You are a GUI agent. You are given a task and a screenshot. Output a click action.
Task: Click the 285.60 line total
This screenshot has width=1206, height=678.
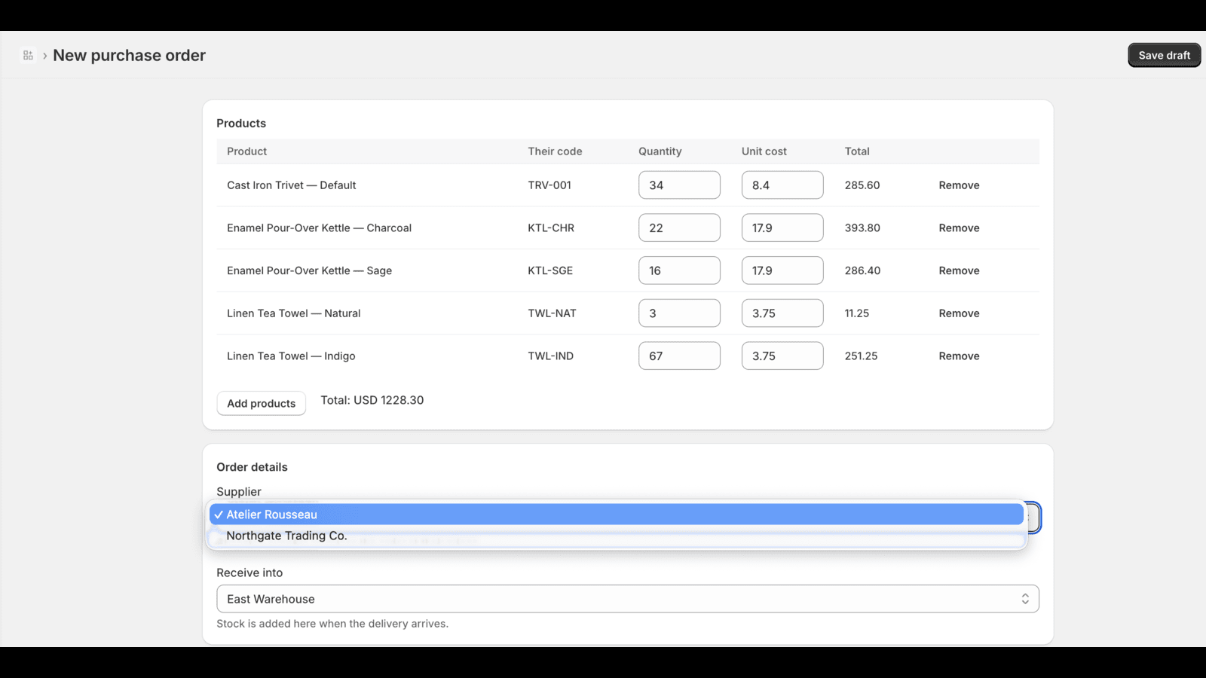(862, 185)
